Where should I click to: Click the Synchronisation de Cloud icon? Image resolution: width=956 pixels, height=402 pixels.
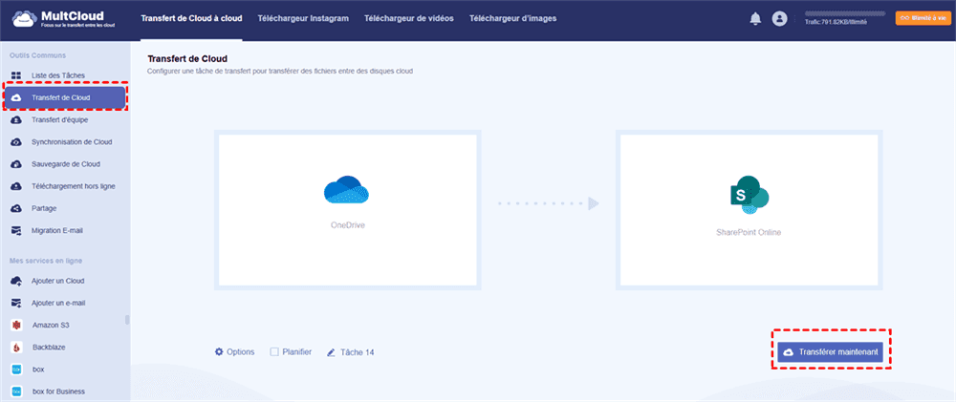pyautogui.click(x=17, y=142)
